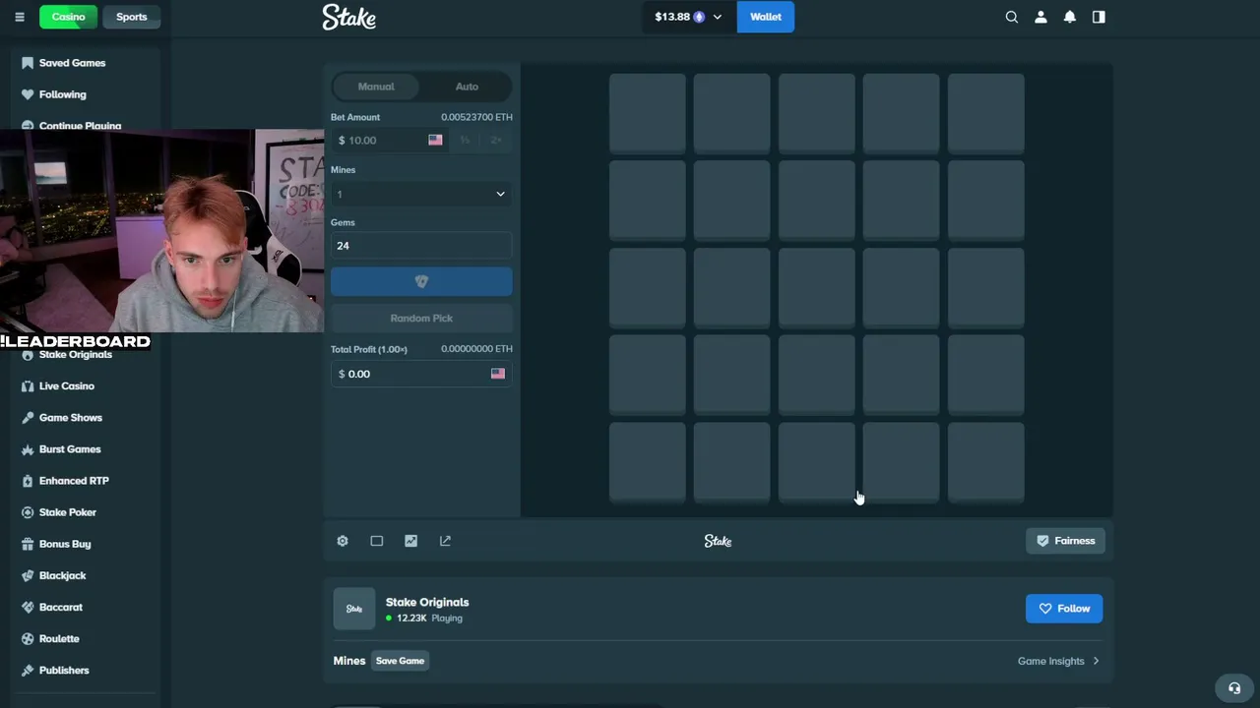1260x708 pixels.
Task: Click the Total Profit field showing $0.00
Action: tap(421, 374)
